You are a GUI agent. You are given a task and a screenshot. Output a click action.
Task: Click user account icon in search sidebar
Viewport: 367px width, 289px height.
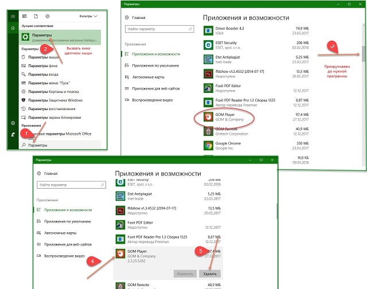[x=13, y=134]
